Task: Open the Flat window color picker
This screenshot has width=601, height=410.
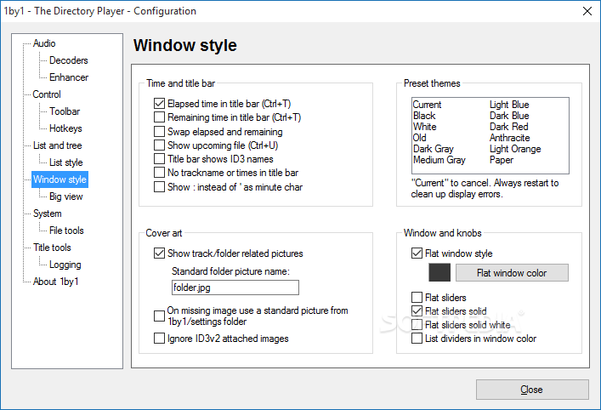Action: (512, 273)
